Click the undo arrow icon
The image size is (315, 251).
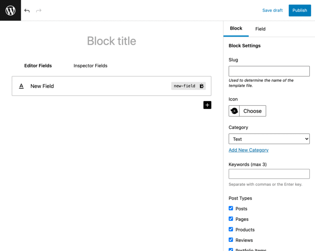pyautogui.click(x=27, y=10)
